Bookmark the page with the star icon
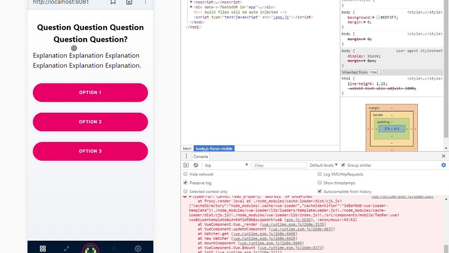This screenshot has width=449, height=253. tap(113, 2)
